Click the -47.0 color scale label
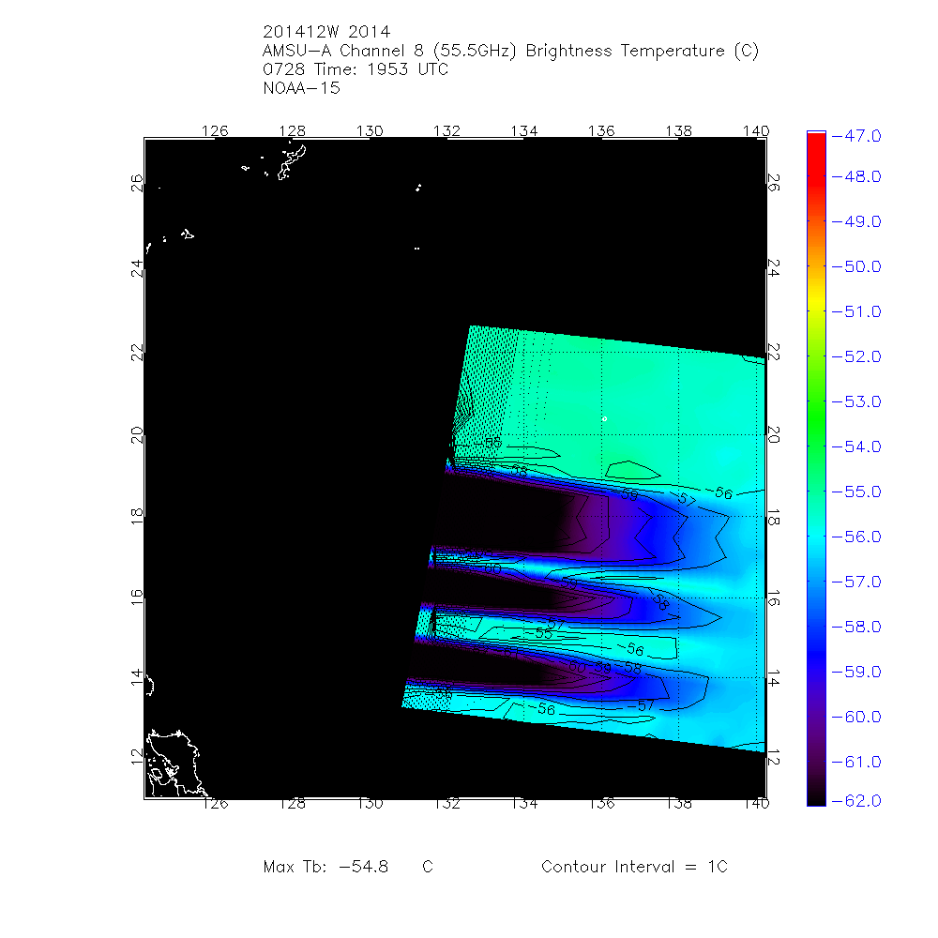Screen dimensions: 938x938 pyautogui.click(x=856, y=136)
